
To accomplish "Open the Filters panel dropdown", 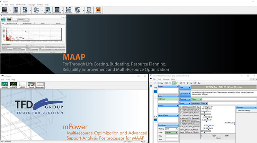I will pos(177,106).
